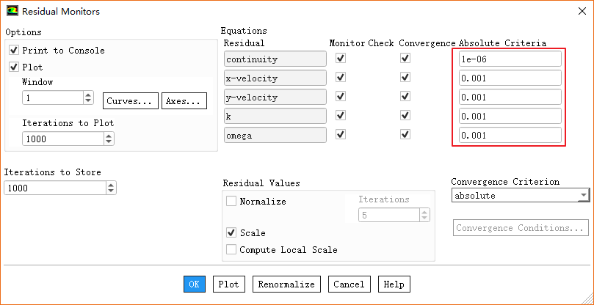594x305 pixels.
Task: Click the Residual Monitors title bar icon
Action: click(12, 12)
